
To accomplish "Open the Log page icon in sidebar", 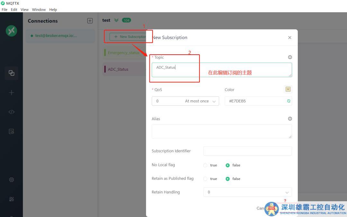I will (12, 131).
